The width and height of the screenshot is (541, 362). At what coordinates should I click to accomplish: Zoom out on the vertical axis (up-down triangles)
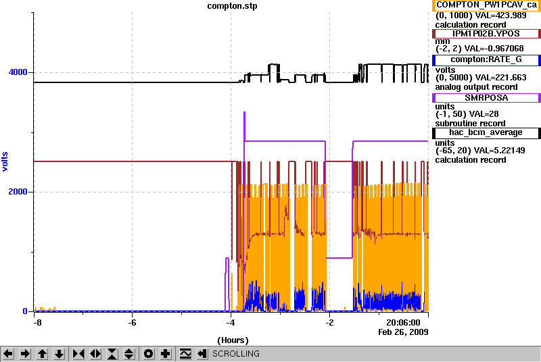pos(129,354)
